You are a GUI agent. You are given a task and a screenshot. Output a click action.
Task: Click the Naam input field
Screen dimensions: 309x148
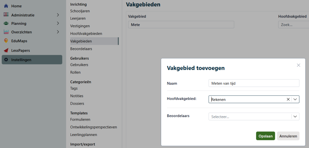(253, 83)
